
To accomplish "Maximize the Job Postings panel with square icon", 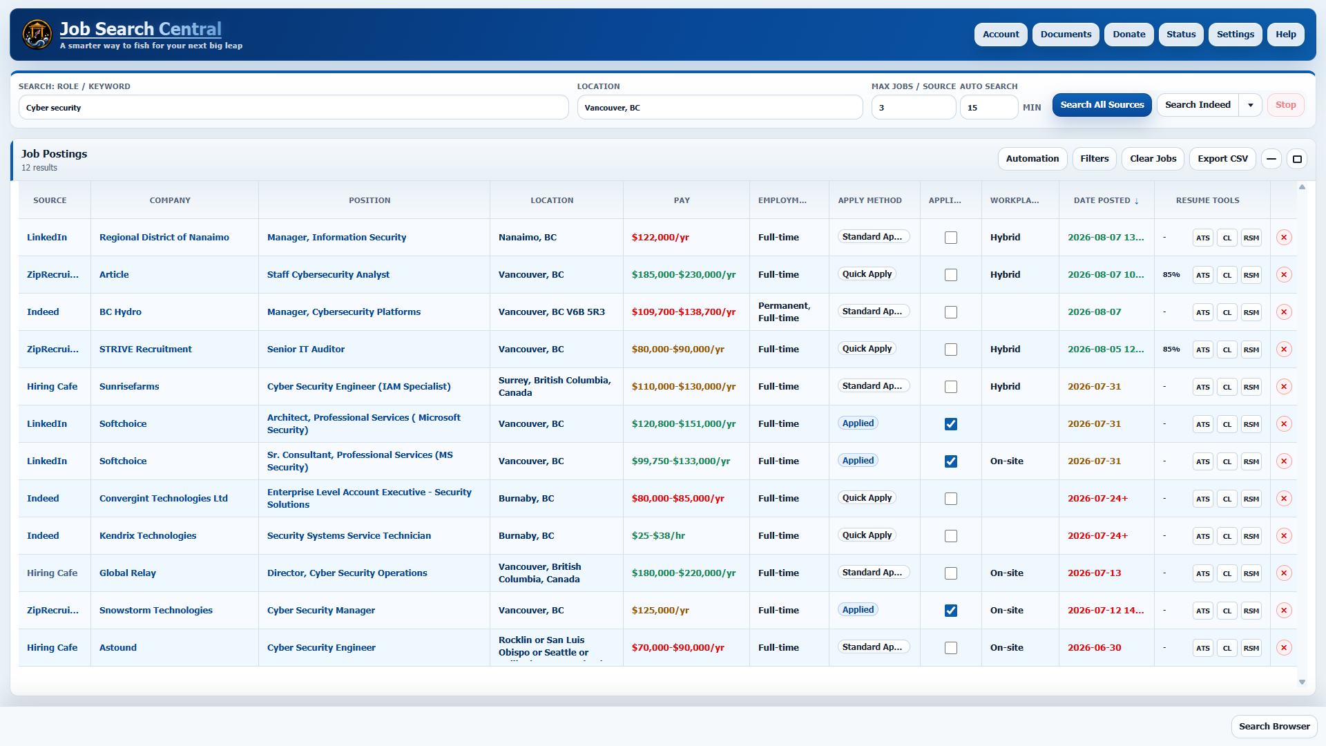I will pyautogui.click(x=1297, y=159).
